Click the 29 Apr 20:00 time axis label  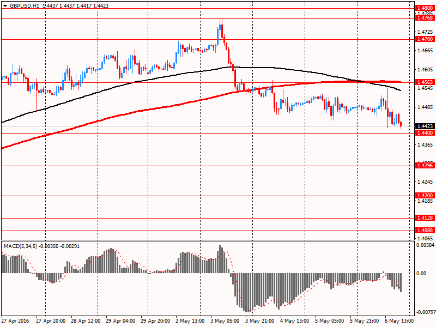tap(155, 321)
